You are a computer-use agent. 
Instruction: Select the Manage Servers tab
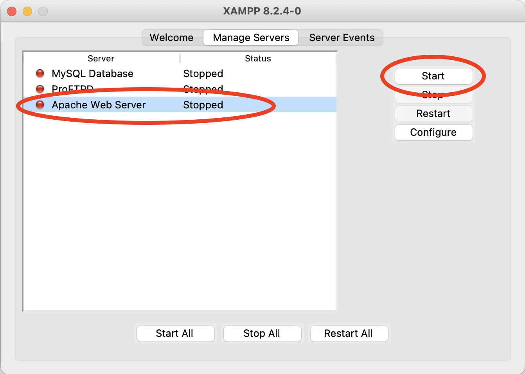pos(251,38)
